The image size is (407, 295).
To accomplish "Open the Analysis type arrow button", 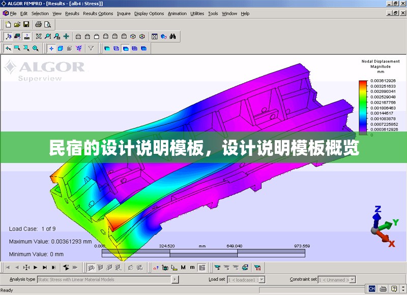I will click(175, 279).
